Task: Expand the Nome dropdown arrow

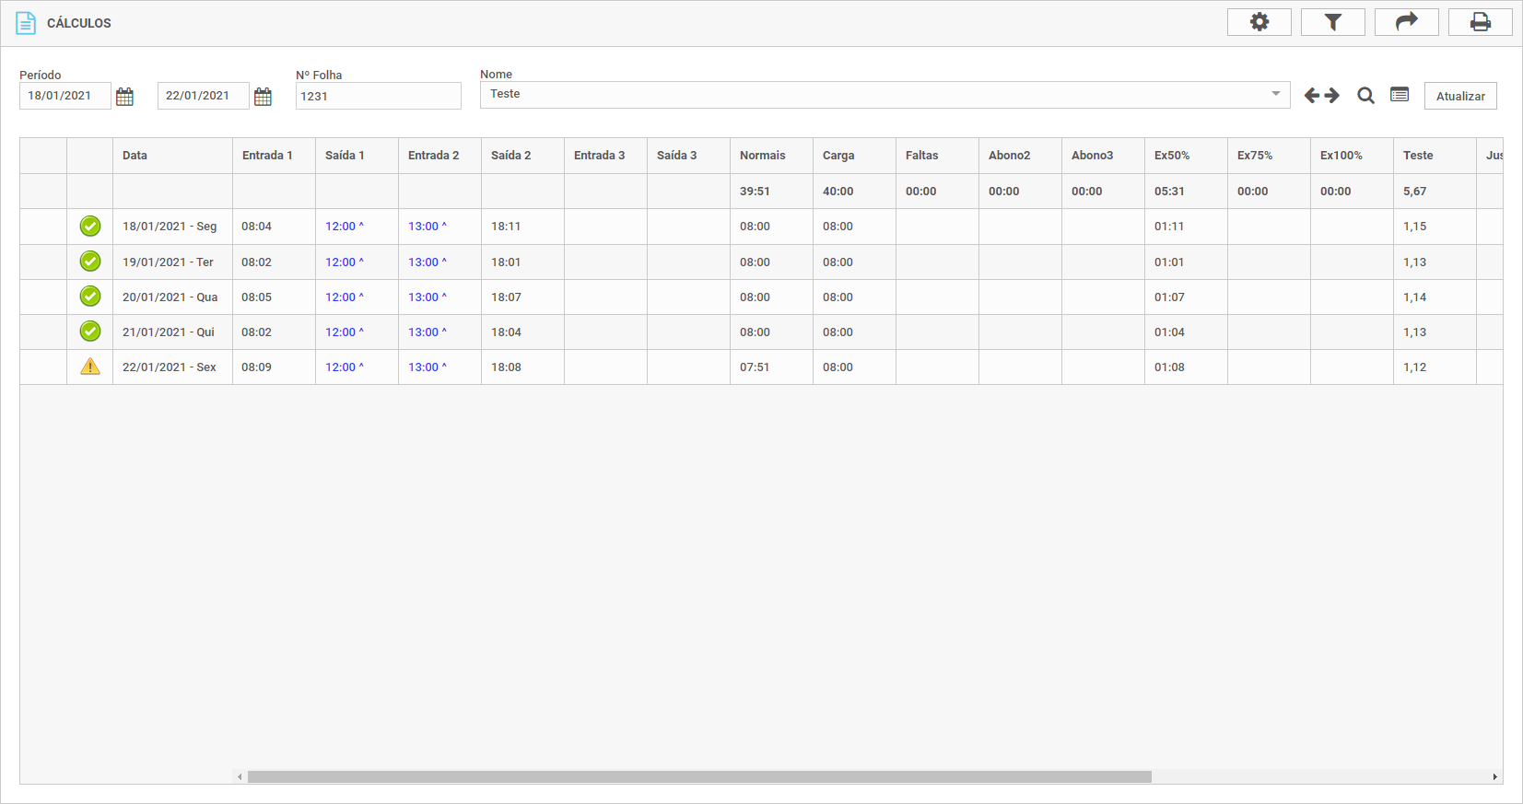Action: coord(1276,94)
